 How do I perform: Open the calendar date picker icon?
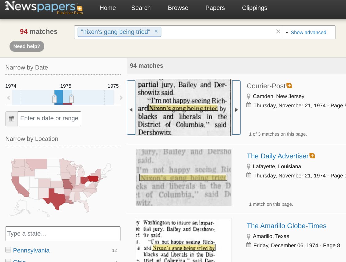[11, 119]
